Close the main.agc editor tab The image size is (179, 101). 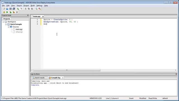(x=43, y=17)
